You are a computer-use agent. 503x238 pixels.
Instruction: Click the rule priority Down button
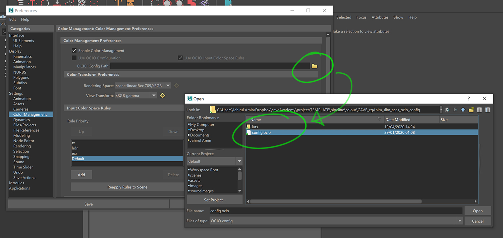[x=173, y=132]
